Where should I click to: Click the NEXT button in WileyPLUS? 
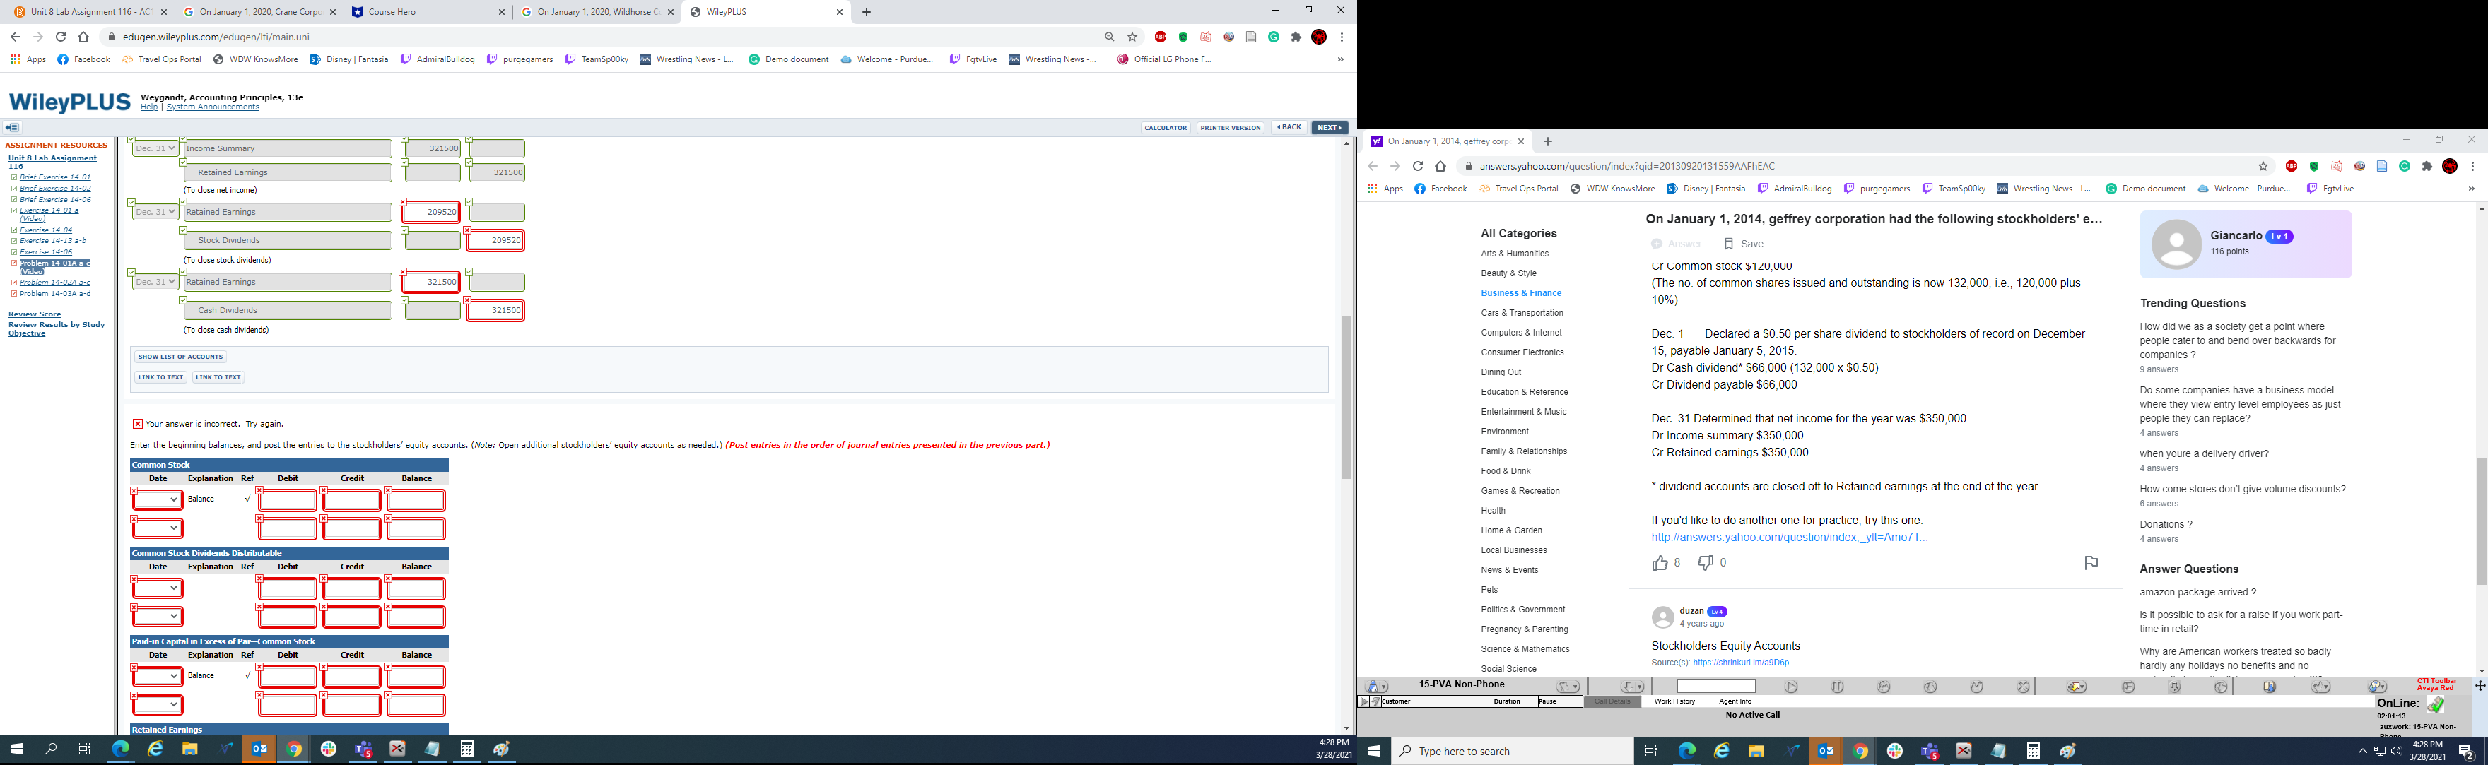pyautogui.click(x=1329, y=127)
